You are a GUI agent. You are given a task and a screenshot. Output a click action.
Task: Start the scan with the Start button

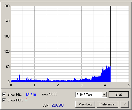click(x=119, y=95)
